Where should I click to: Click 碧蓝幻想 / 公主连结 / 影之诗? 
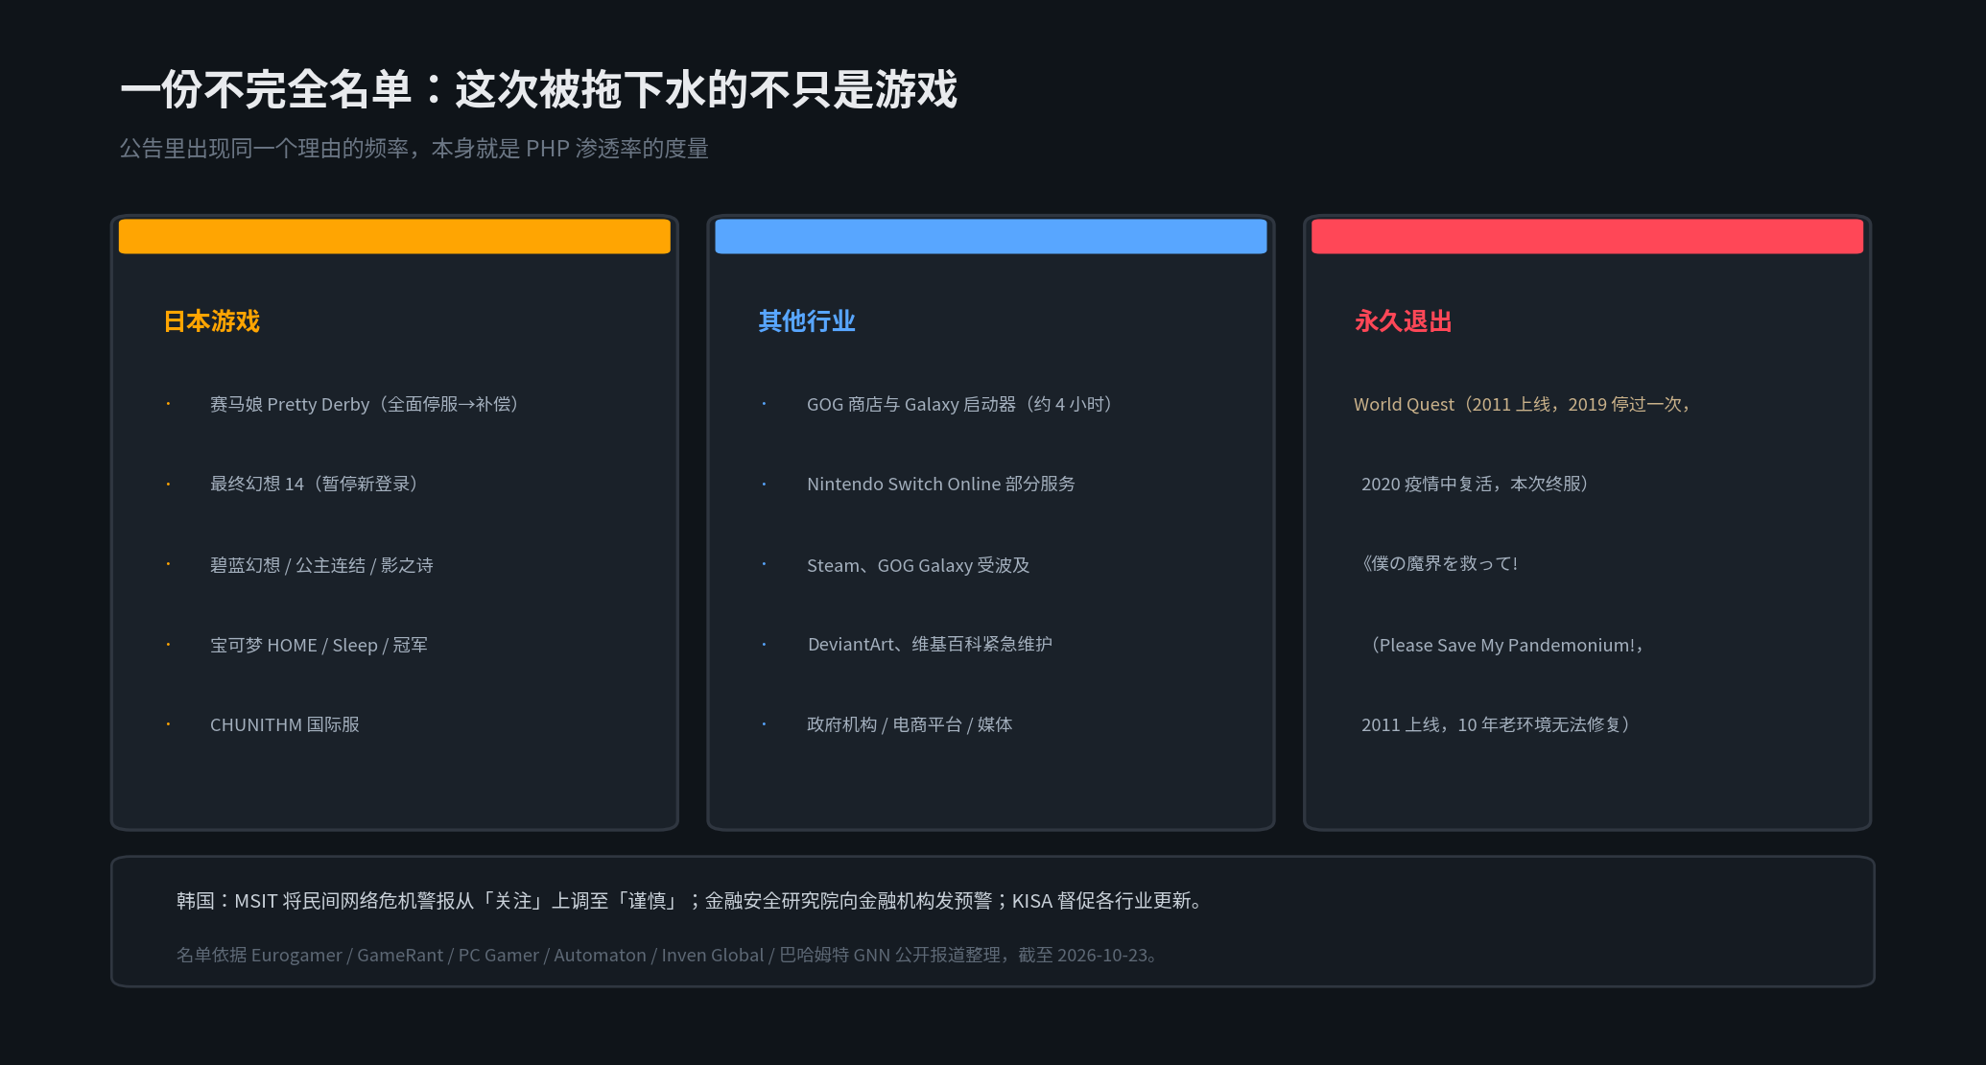(x=321, y=565)
